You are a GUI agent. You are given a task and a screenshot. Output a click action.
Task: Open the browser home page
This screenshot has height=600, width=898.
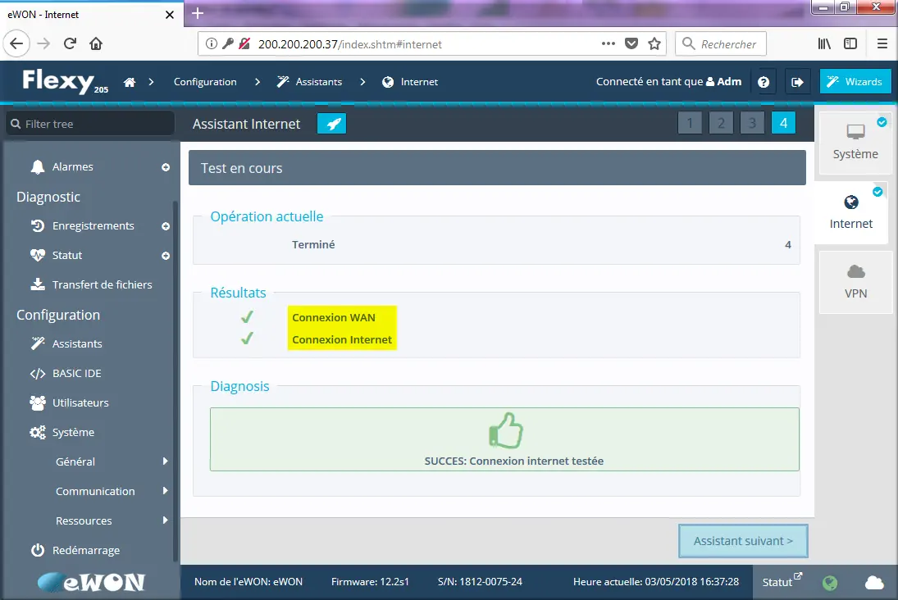click(96, 43)
